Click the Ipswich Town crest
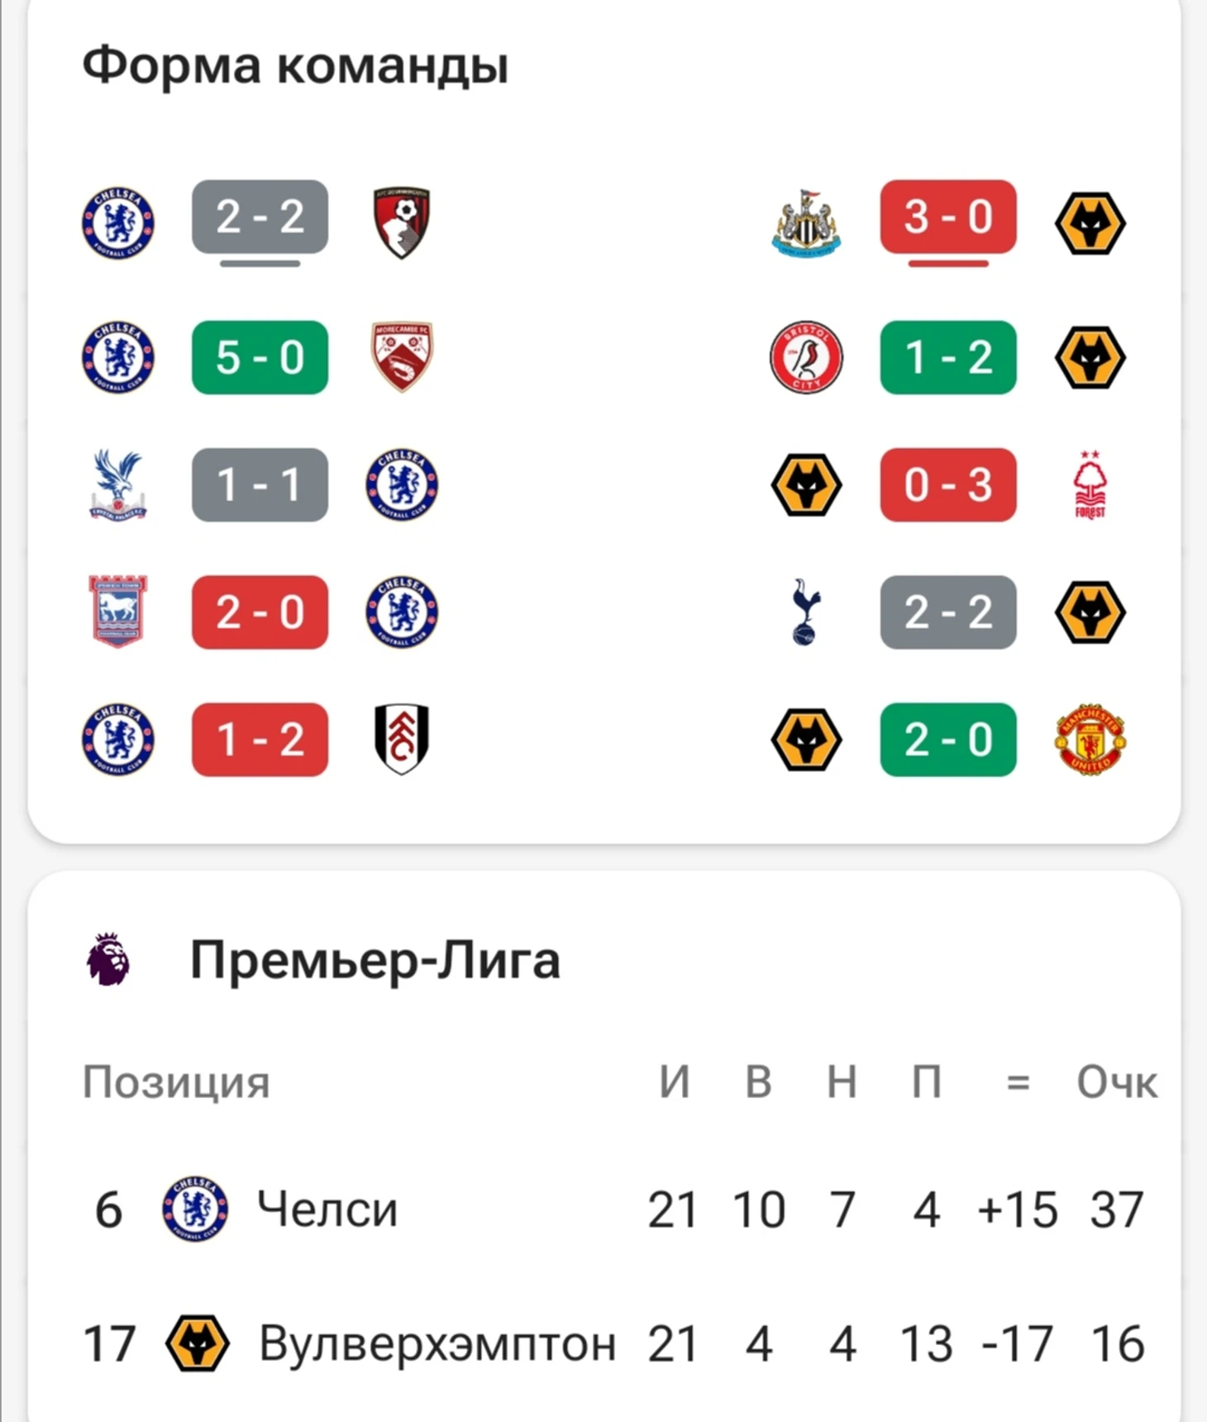Image resolution: width=1207 pixels, height=1422 pixels. pyautogui.click(x=118, y=612)
